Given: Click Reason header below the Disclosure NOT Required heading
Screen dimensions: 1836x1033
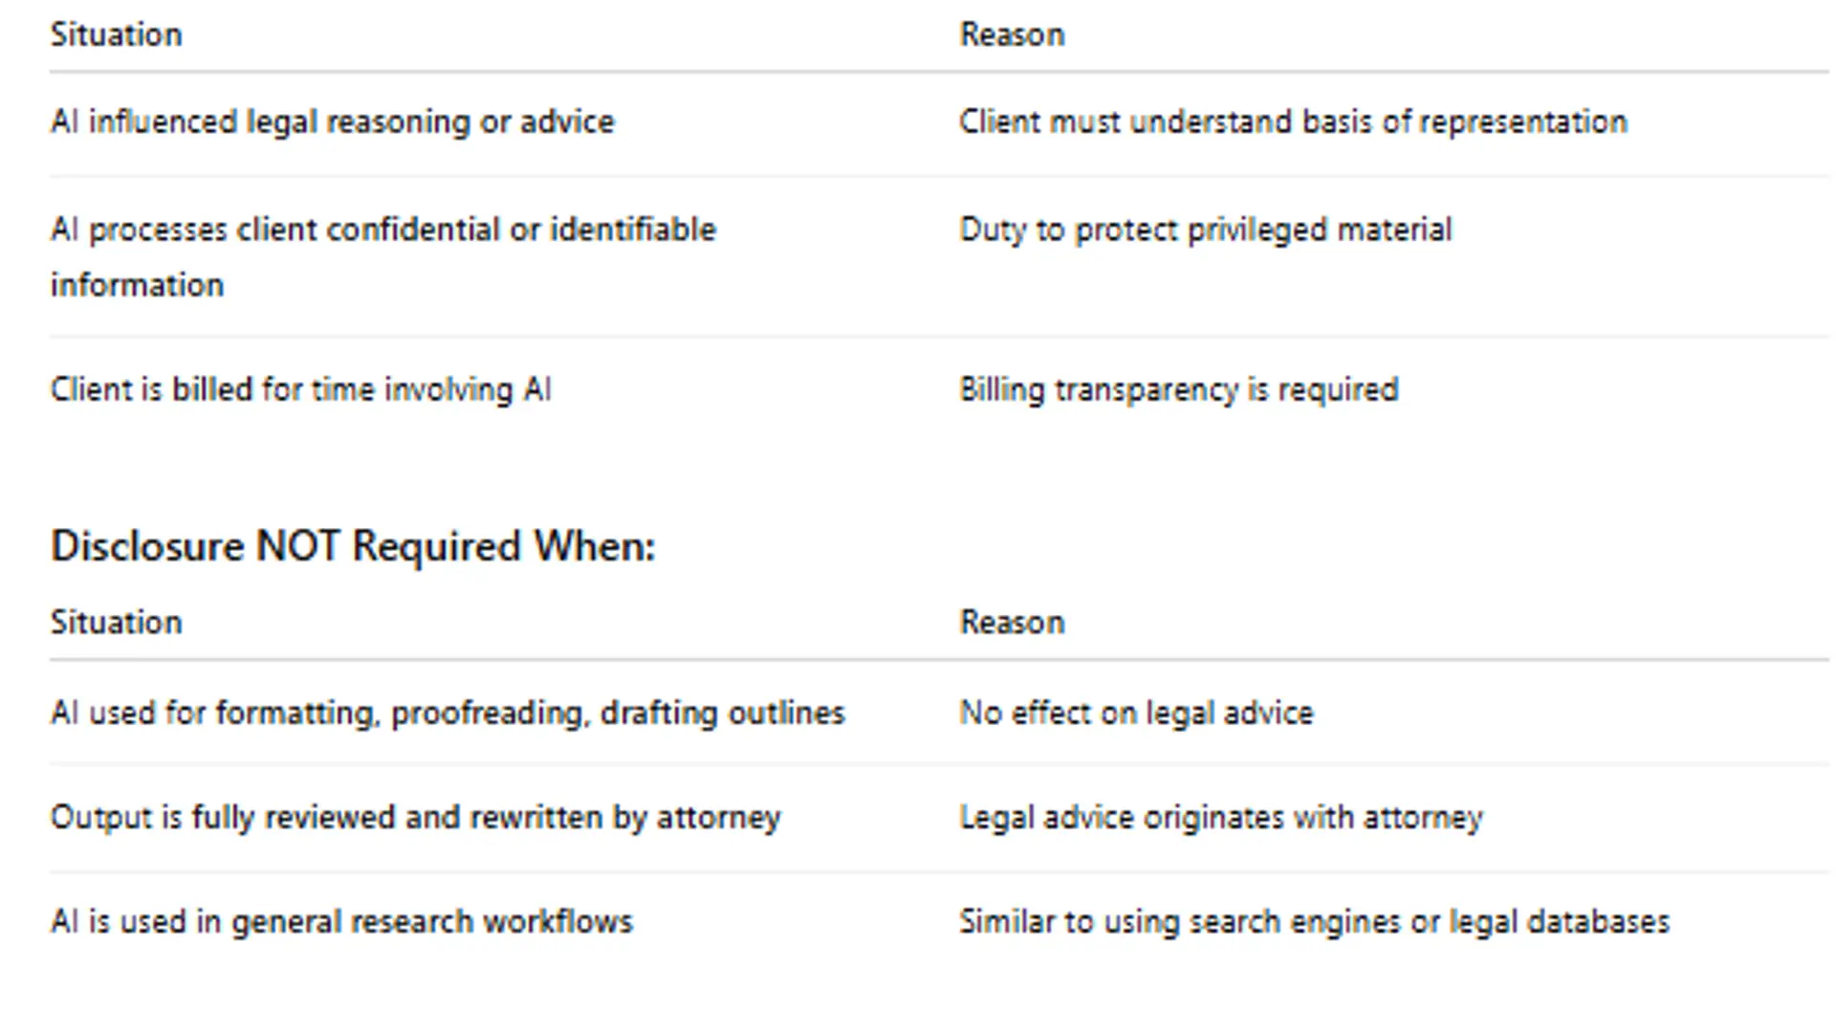Looking at the screenshot, I should click(1012, 623).
